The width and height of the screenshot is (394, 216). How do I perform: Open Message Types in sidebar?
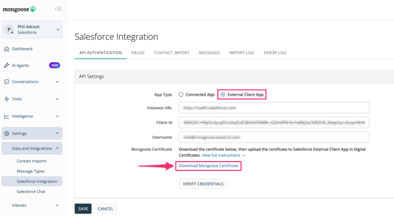pyautogui.click(x=31, y=171)
